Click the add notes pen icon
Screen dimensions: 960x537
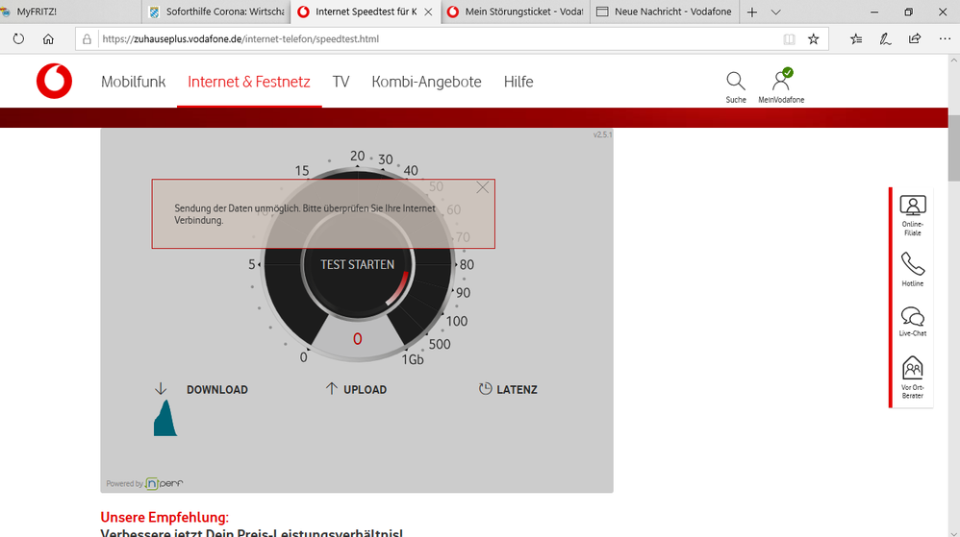tap(885, 39)
